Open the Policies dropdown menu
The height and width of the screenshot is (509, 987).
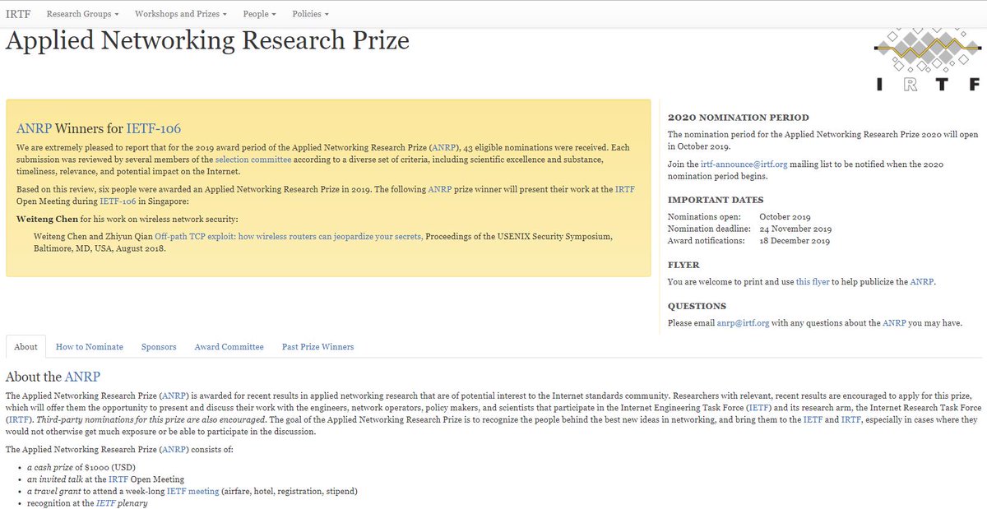point(311,14)
